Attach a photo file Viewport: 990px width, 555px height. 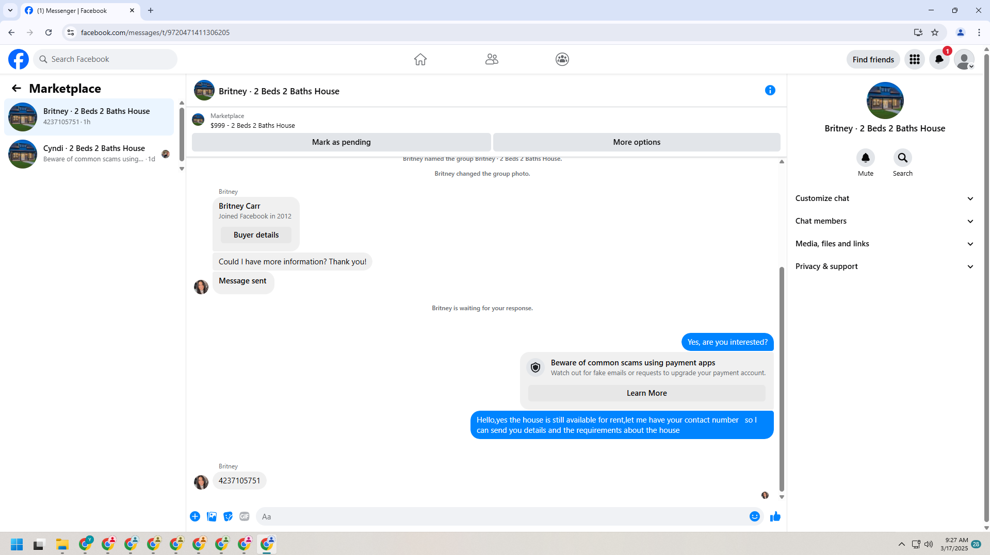[212, 516]
